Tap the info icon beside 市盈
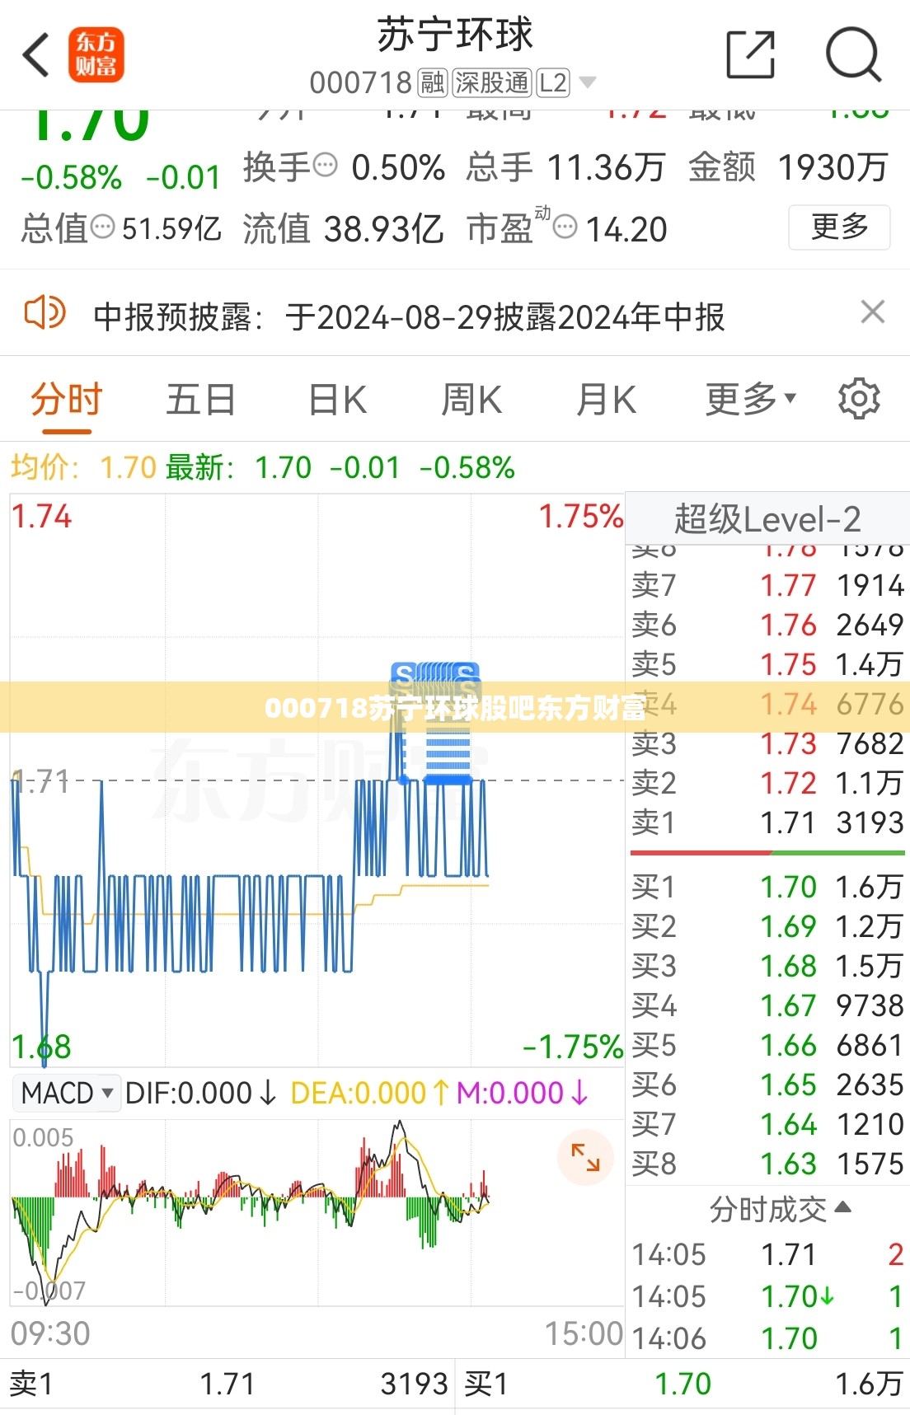910x1415 pixels. (565, 226)
